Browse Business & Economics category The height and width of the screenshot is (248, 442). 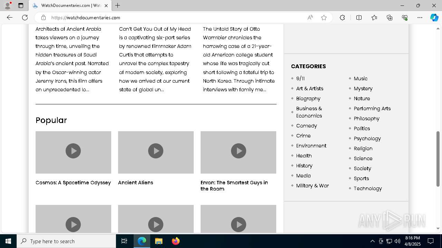[x=309, y=112]
